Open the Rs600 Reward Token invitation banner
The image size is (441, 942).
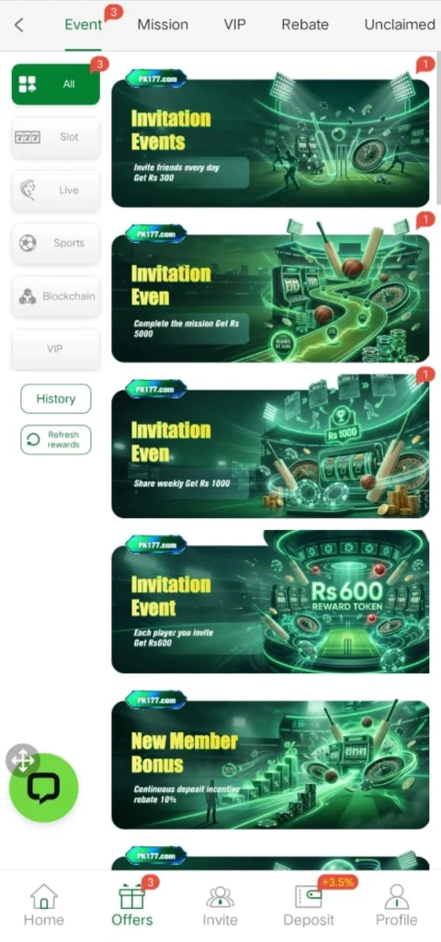point(270,602)
